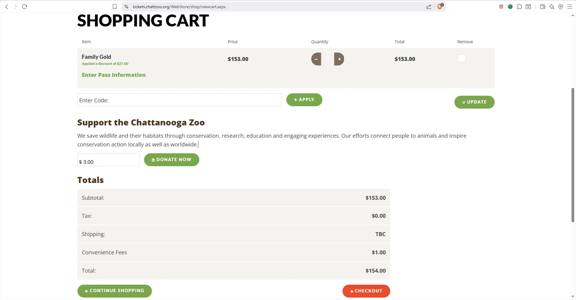Screen dimensions: 576x300
Task: Open the Brave VPN shield icon
Action: pos(561,7)
